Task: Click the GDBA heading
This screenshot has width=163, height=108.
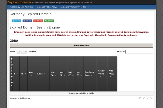Action: (14, 40)
